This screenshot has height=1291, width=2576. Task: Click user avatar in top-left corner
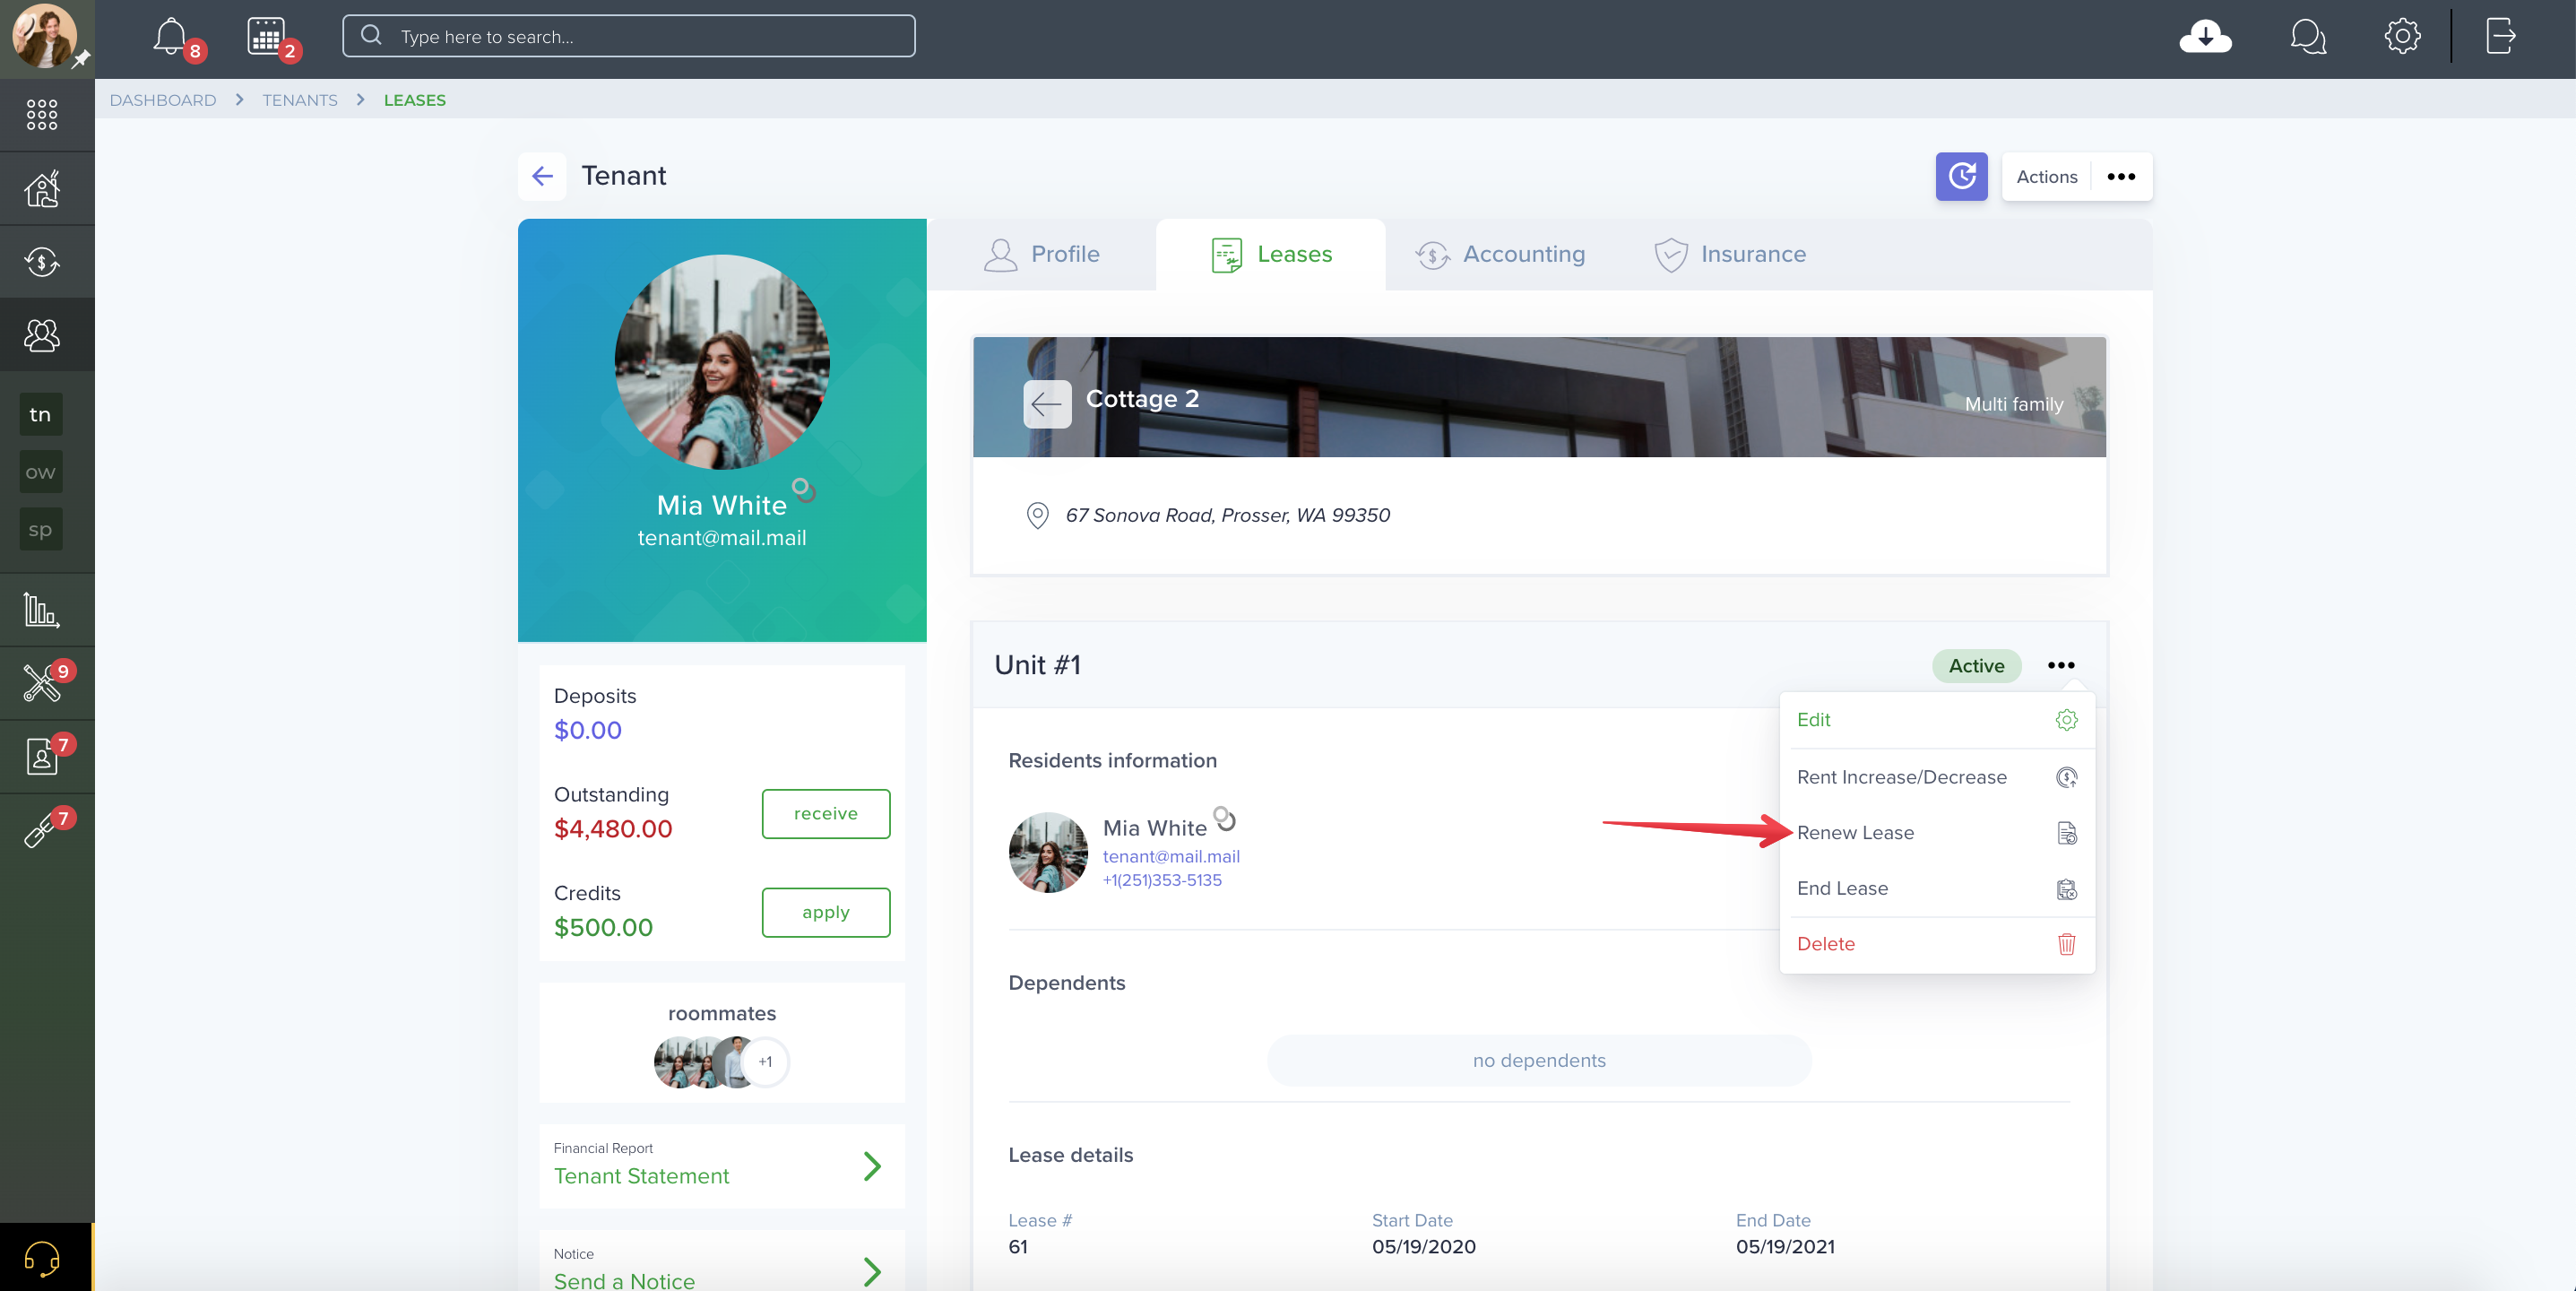(43, 35)
